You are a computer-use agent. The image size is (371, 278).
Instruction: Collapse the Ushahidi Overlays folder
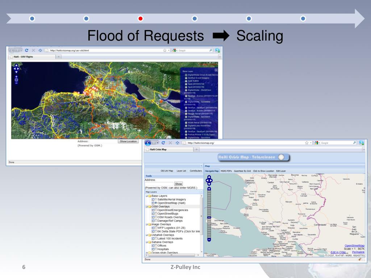tap(147, 235)
